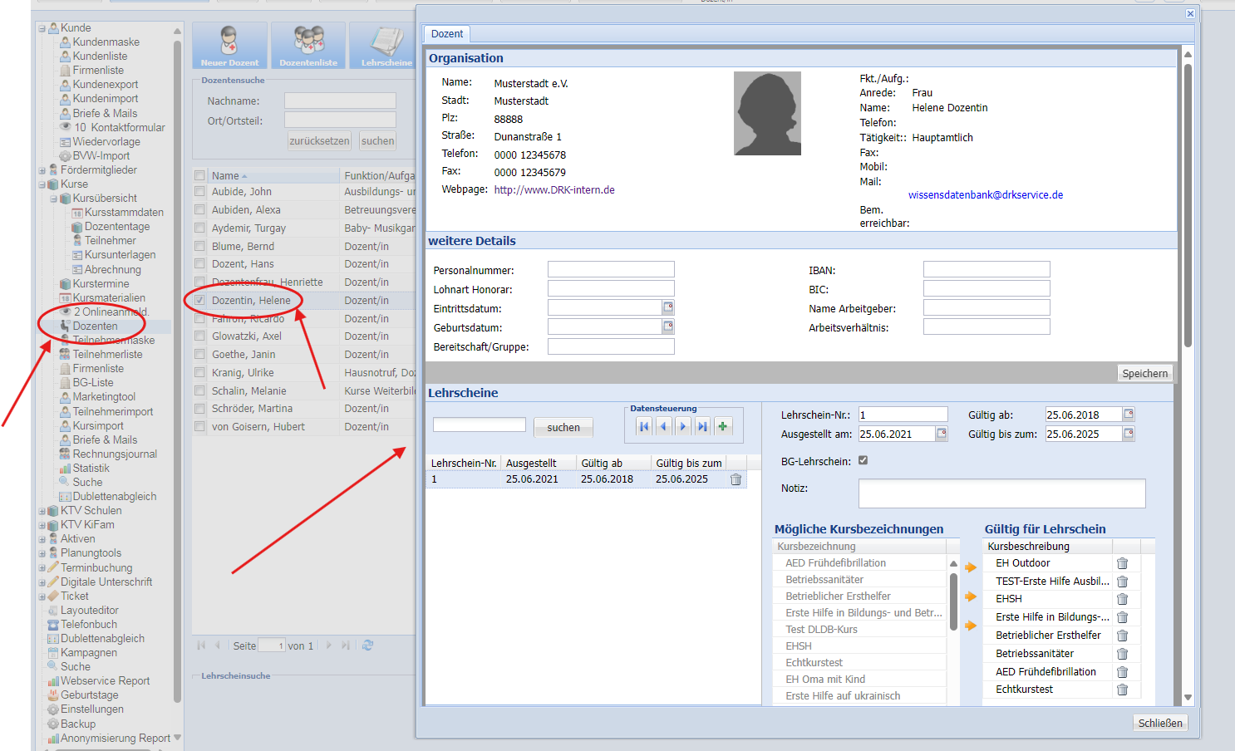
Task: Open the www.DRK-intern.de webpage link
Action: tap(554, 190)
